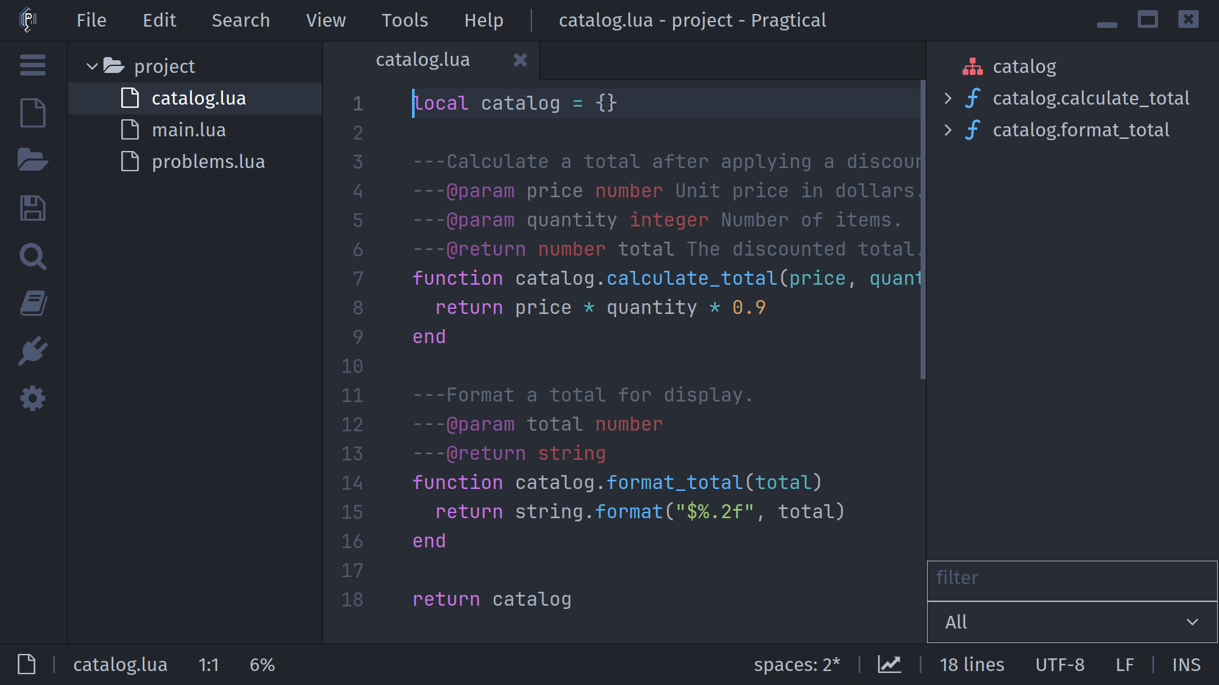Viewport: 1219px width, 685px height.
Task: Click the function icon beside catalog.format_total
Action: coord(972,129)
